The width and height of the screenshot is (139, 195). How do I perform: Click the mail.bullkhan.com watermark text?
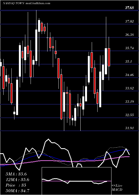pos(38,3)
